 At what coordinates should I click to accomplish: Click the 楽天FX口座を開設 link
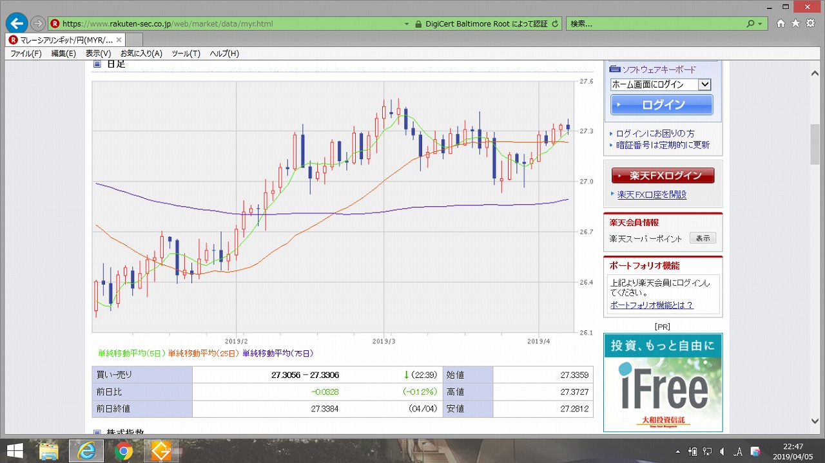click(652, 194)
